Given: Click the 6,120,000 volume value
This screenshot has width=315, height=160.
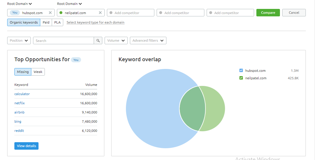Looking at the screenshot, I should [89, 131].
